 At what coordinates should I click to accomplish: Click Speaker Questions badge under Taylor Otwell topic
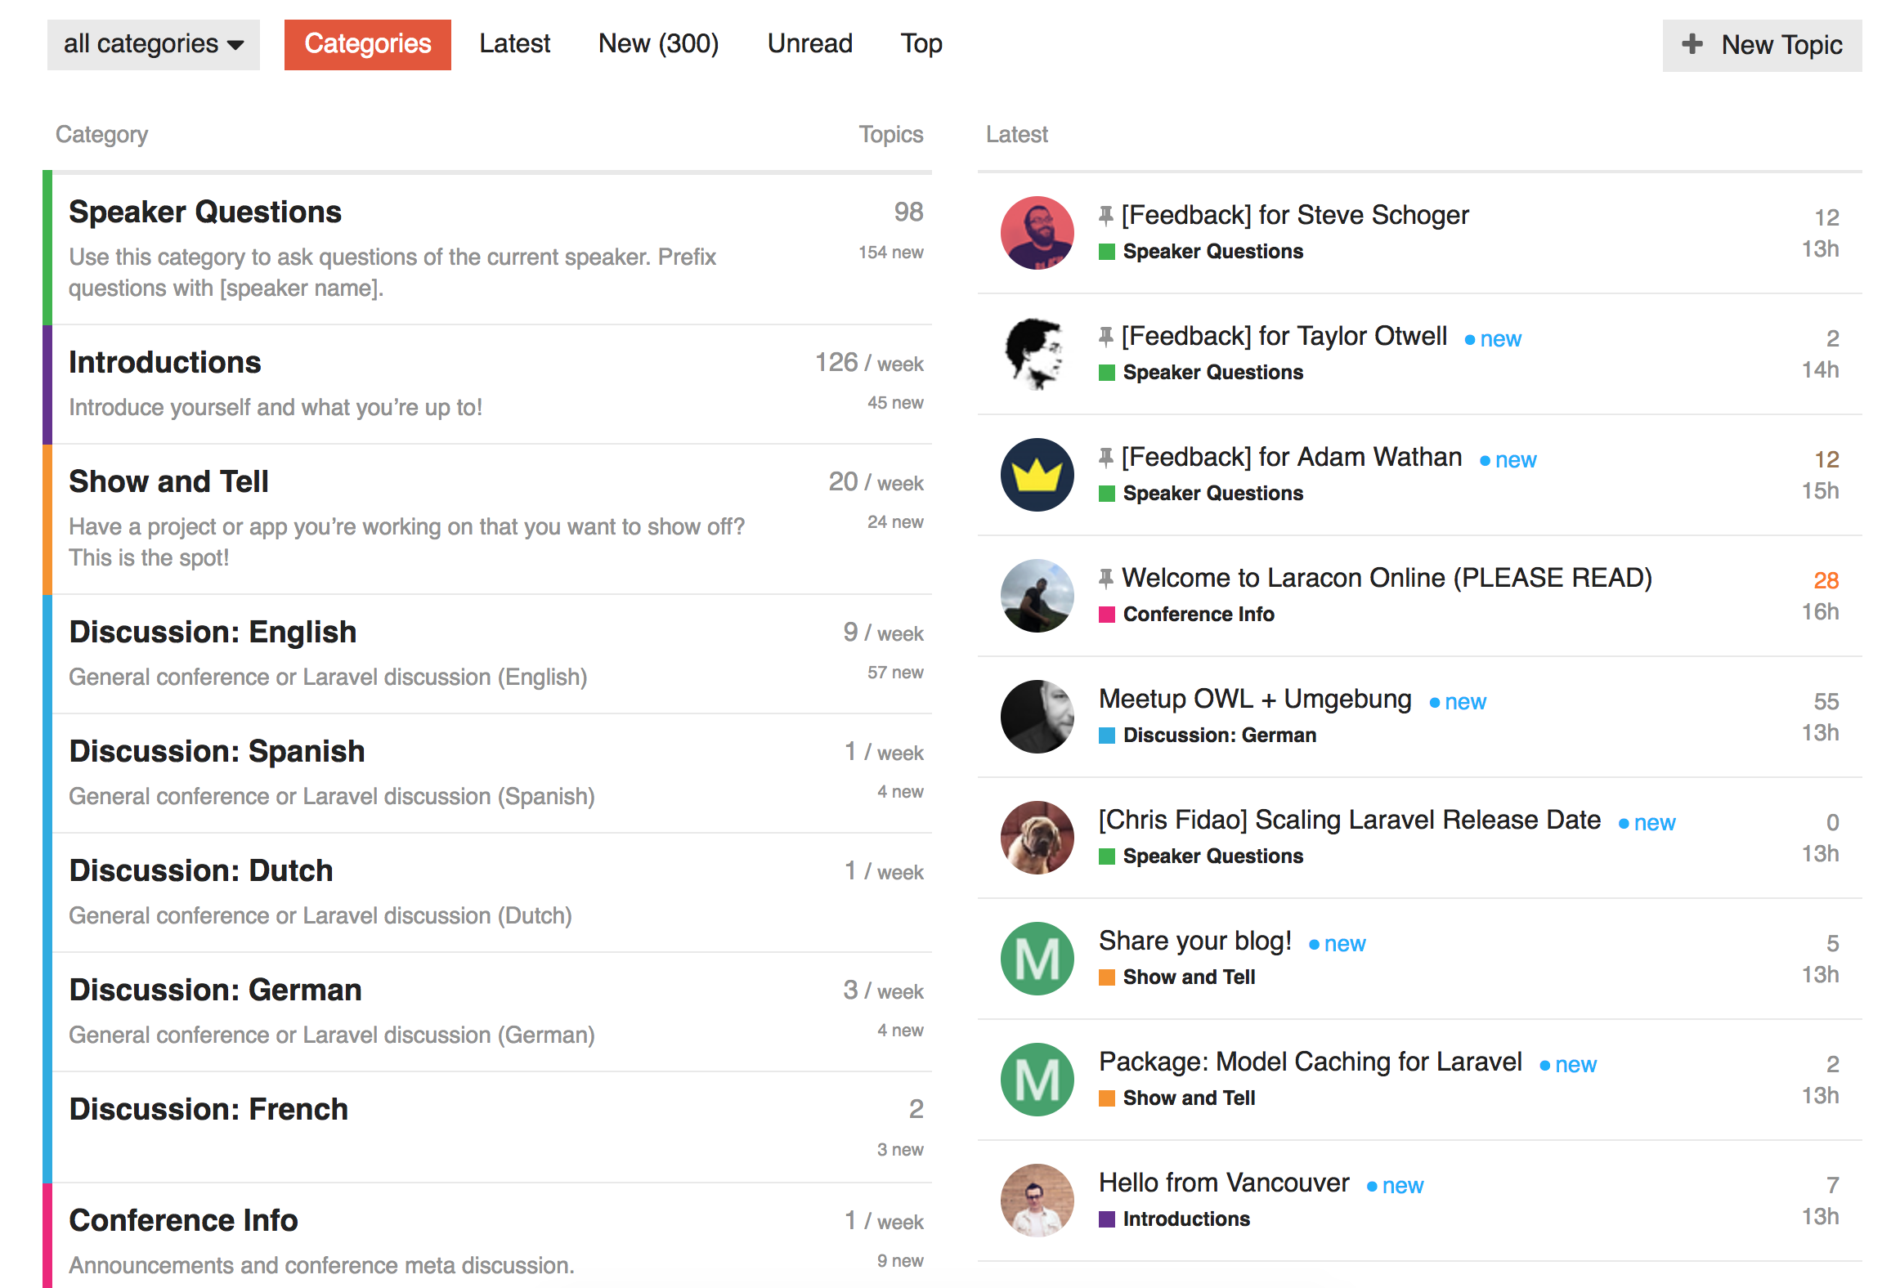[x=1201, y=373]
